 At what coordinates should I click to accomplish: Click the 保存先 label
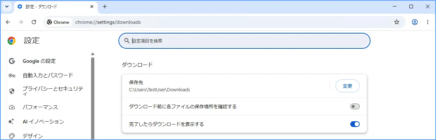tap(136, 83)
